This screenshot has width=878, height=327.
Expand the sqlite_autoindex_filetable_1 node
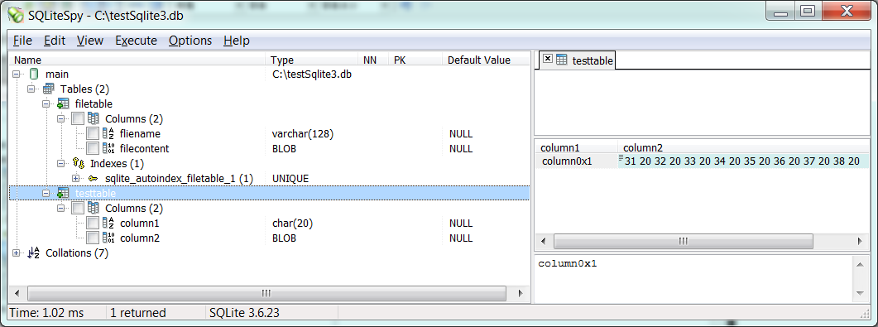point(76,179)
